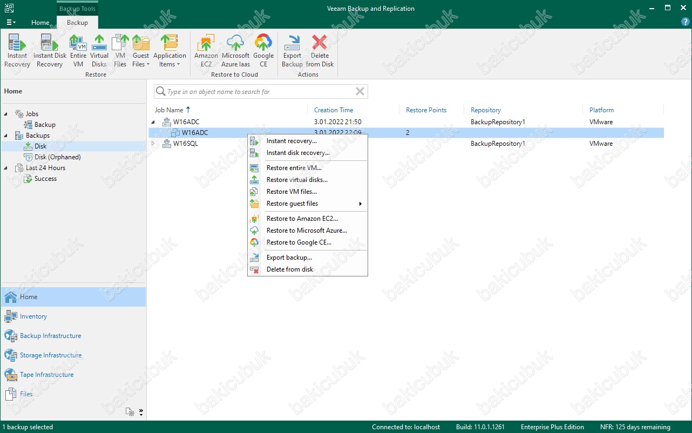Collapse the Last 24 Hours node

pyautogui.click(x=6, y=168)
